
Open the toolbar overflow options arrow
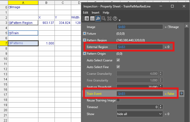pyautogui.click(x=120, y=20)
